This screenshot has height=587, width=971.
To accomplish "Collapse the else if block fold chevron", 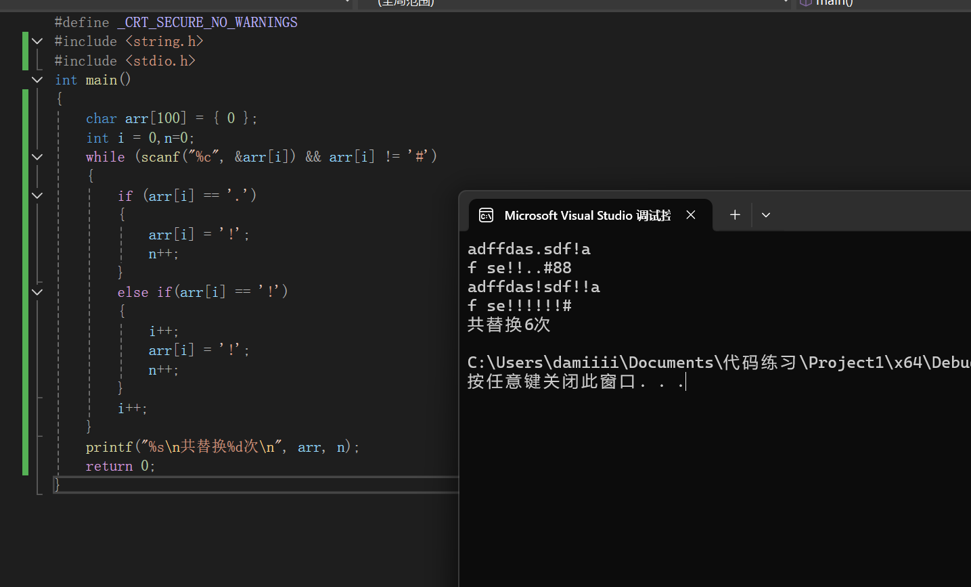I will [37, 292].
